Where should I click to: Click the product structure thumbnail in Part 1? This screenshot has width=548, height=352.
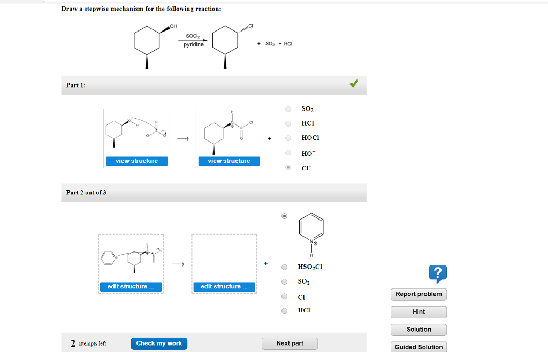point(229,131)
